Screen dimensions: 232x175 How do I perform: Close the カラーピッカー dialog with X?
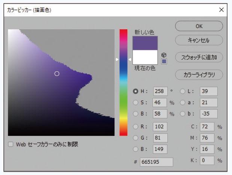224,10
